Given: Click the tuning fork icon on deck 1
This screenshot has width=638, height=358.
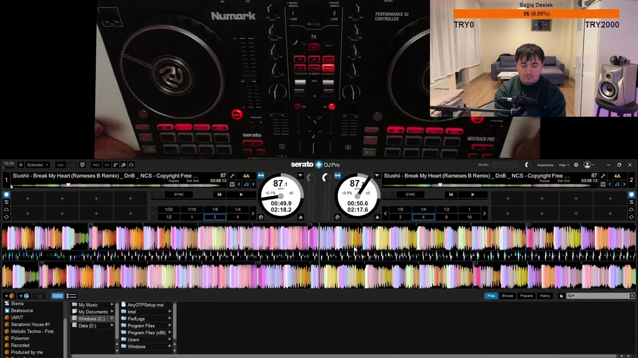Looking at the screenshot, I should 232,176.
